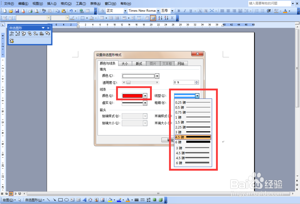Open the 线型 line style dropdown
Viewport: 300px width, 204px height.
pyautogui.click(x=197, y=96)
